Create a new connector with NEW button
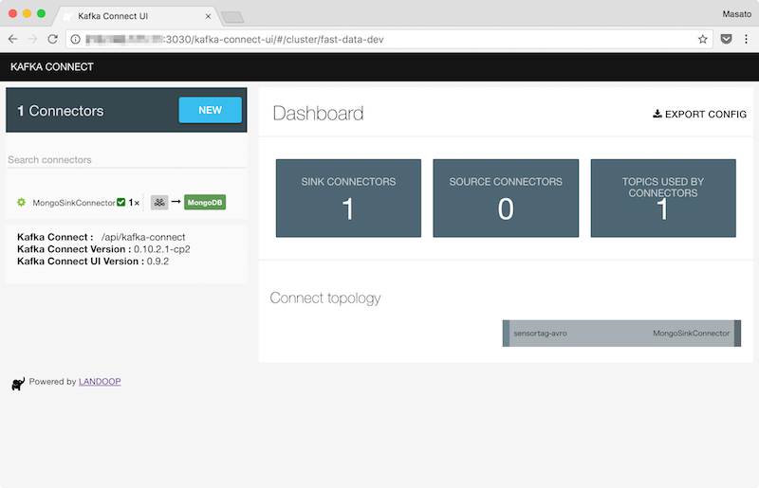 click(x=210, y=110)
